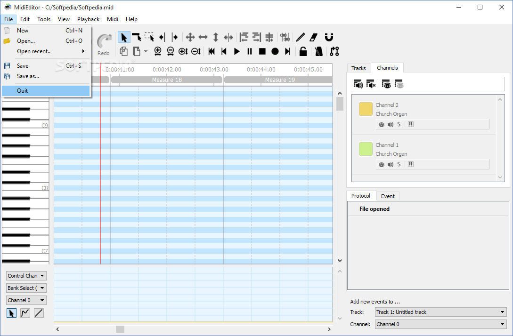Select the freehand curve tool in controller panel
The height and width of the screenshot is (336, 513).
25,313
